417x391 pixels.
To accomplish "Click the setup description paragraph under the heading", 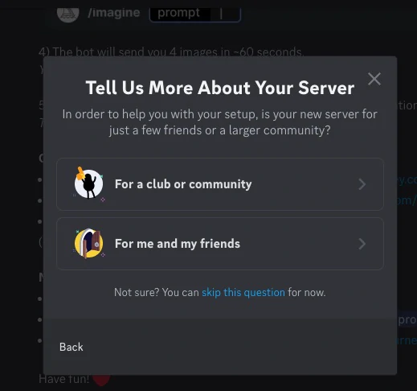I will click(x=220, y=122).
